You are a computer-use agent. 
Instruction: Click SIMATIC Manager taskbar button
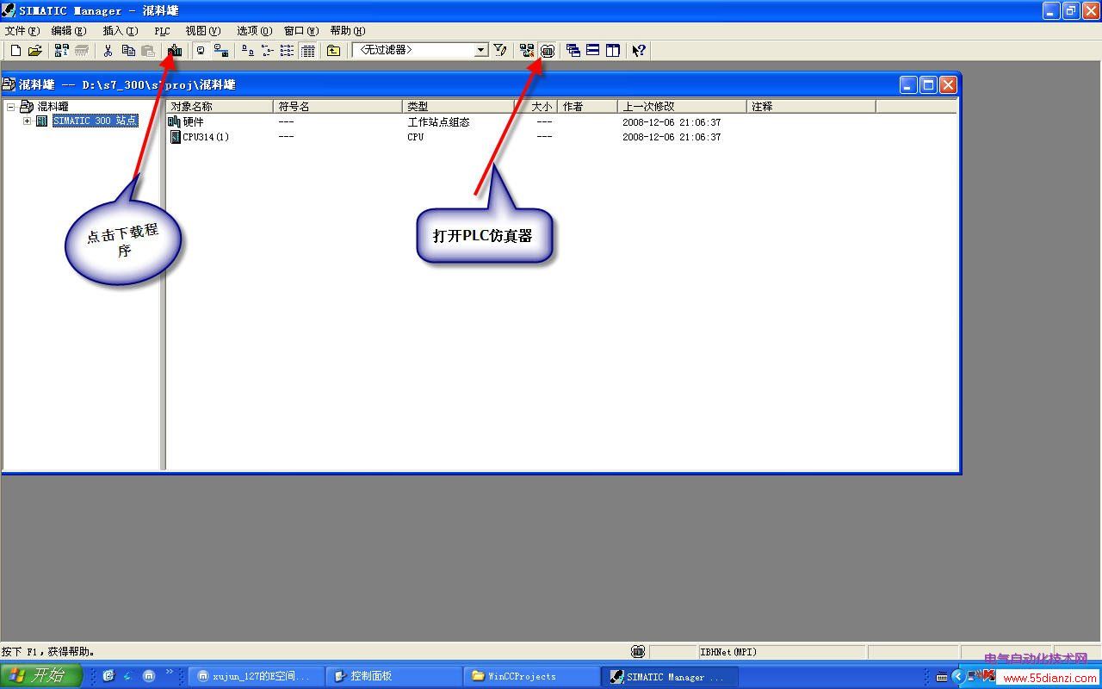point(670,676)
